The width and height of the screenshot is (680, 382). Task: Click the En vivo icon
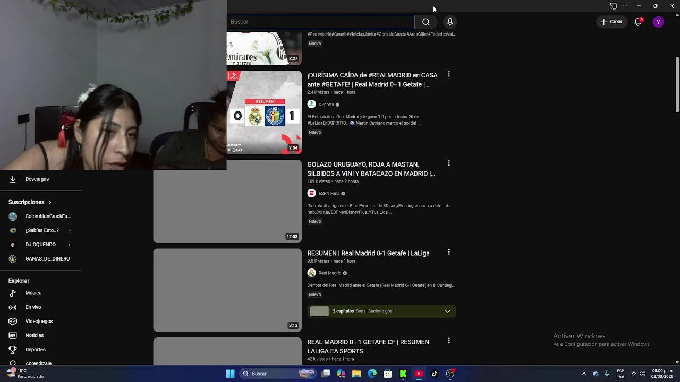(13, 307)
